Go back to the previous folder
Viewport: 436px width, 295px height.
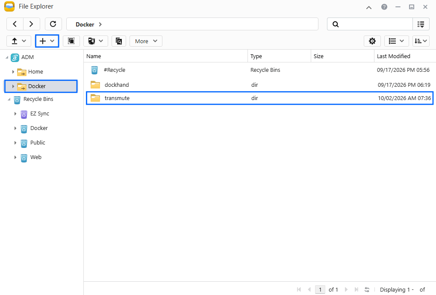click(x=15, y=24)
